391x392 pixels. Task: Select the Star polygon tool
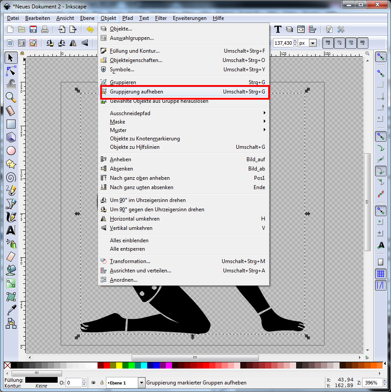coord(11,164)
